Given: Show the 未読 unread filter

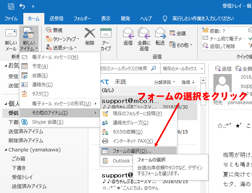Looking at the screenshot, I should 120,82.
